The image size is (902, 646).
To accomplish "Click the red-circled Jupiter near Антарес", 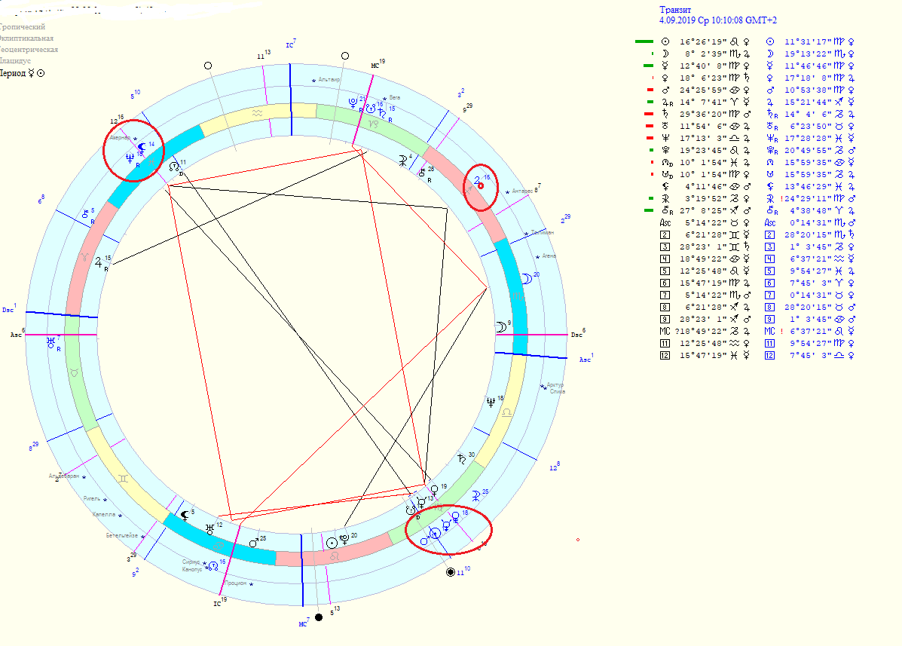I will pyautogui.click(x=478, y=182).
